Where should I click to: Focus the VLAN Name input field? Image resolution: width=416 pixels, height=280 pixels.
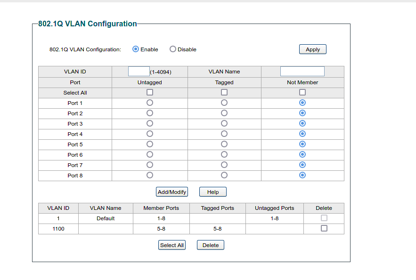point(302,72)
